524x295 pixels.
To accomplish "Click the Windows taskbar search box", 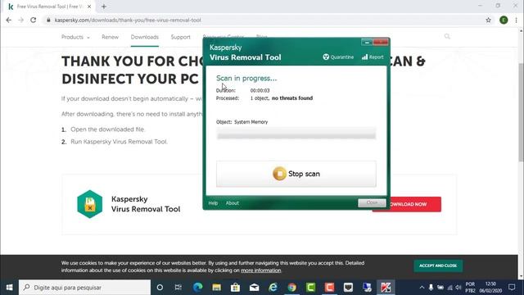I will 85,288.
